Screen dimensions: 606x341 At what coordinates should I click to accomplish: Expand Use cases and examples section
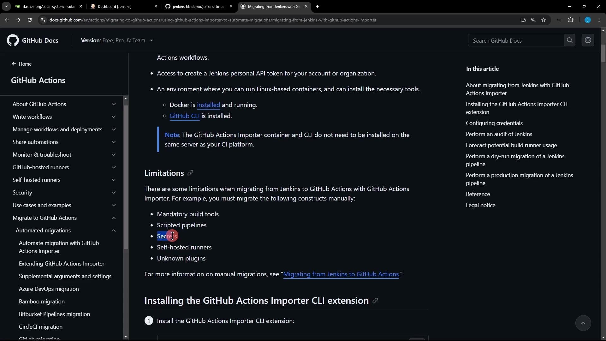pyautogui.click(x=64, y=205)
